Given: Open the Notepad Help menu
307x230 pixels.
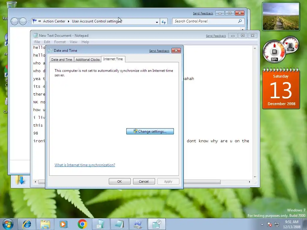Looking at the screenshot, I should (85, 42).
